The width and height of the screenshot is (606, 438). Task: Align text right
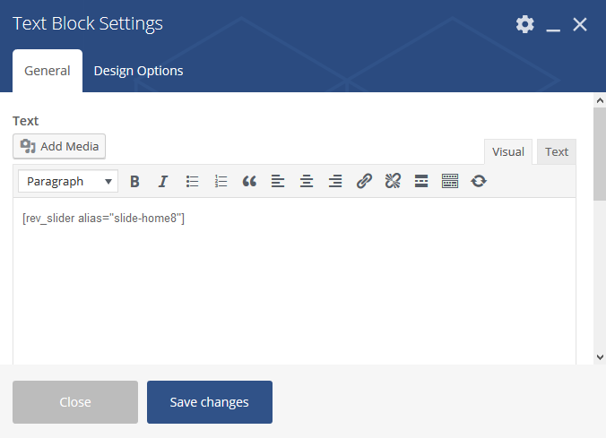coord(335,181)
